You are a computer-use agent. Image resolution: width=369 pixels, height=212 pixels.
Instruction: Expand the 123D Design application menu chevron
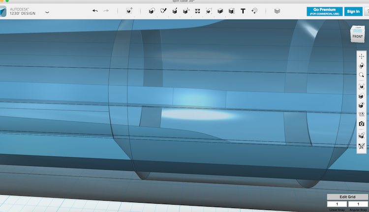click(47, 12)
